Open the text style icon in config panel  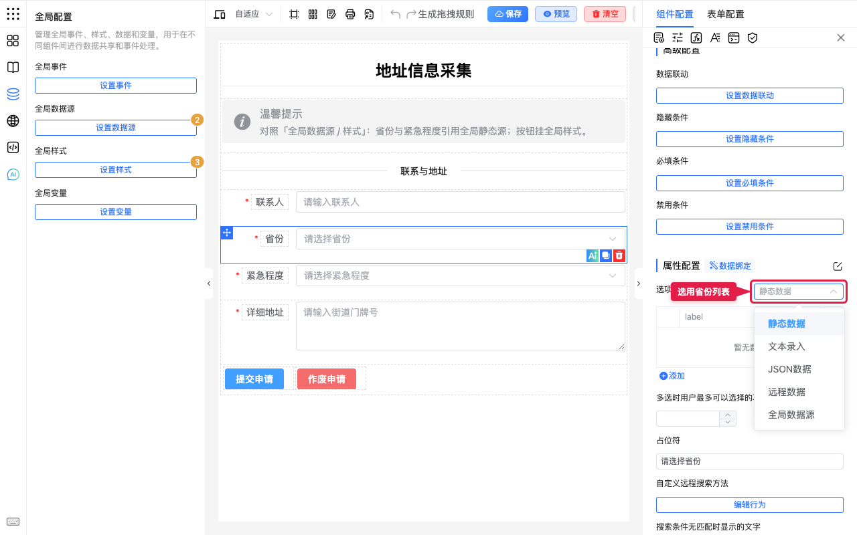[715, 37]
